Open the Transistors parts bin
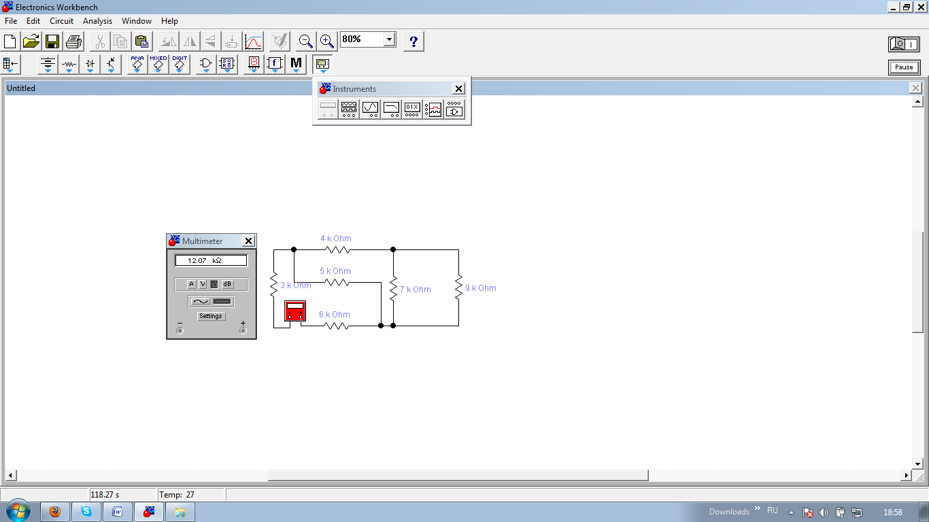Viewport: 929px width, 522px height. [111, 65]
